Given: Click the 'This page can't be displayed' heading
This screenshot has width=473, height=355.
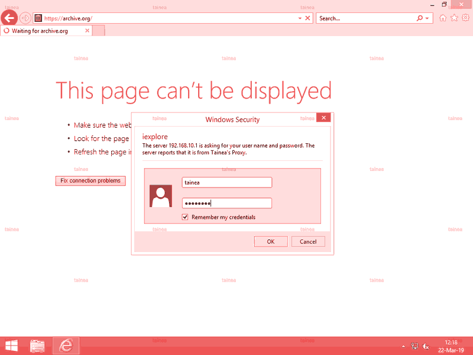Looking at the screenshot, I should pyautogui.click(x=194, y=91).
